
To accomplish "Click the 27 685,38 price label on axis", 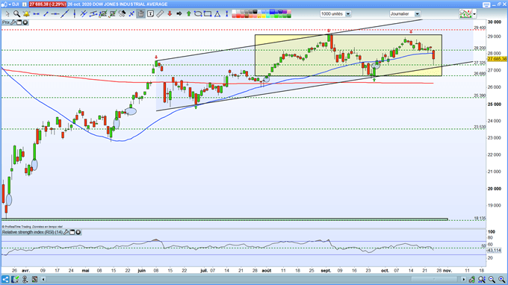I will point(497,59).
